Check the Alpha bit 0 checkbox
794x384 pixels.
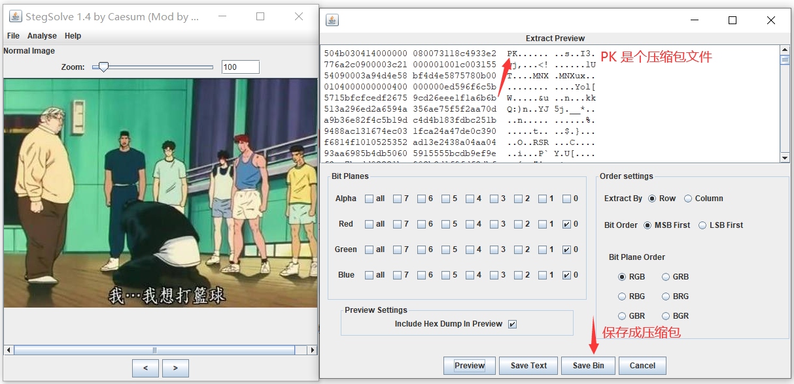[x=566, y=199]
